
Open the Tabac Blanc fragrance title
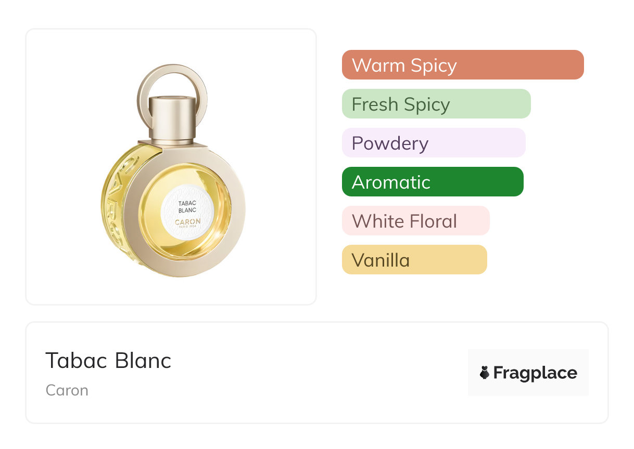[108, 360]
